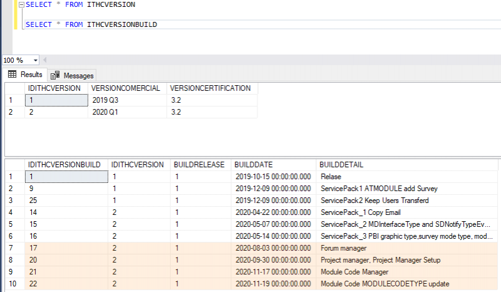The width and height of the screenshot is (501, 292).
Task: Select the build date 2020-11-19 cell
Action: [x=274, y=284]
